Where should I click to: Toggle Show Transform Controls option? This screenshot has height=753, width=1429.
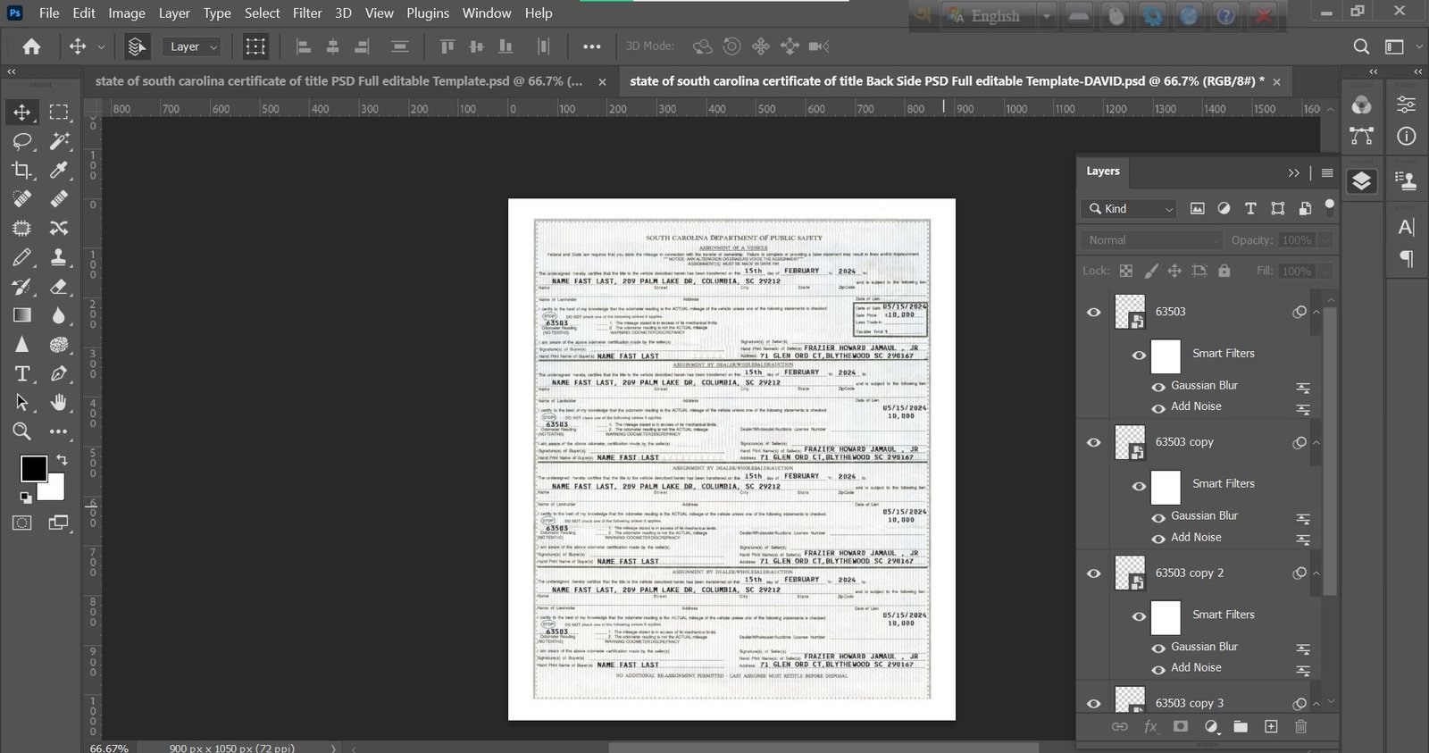[x=255, y=46]
